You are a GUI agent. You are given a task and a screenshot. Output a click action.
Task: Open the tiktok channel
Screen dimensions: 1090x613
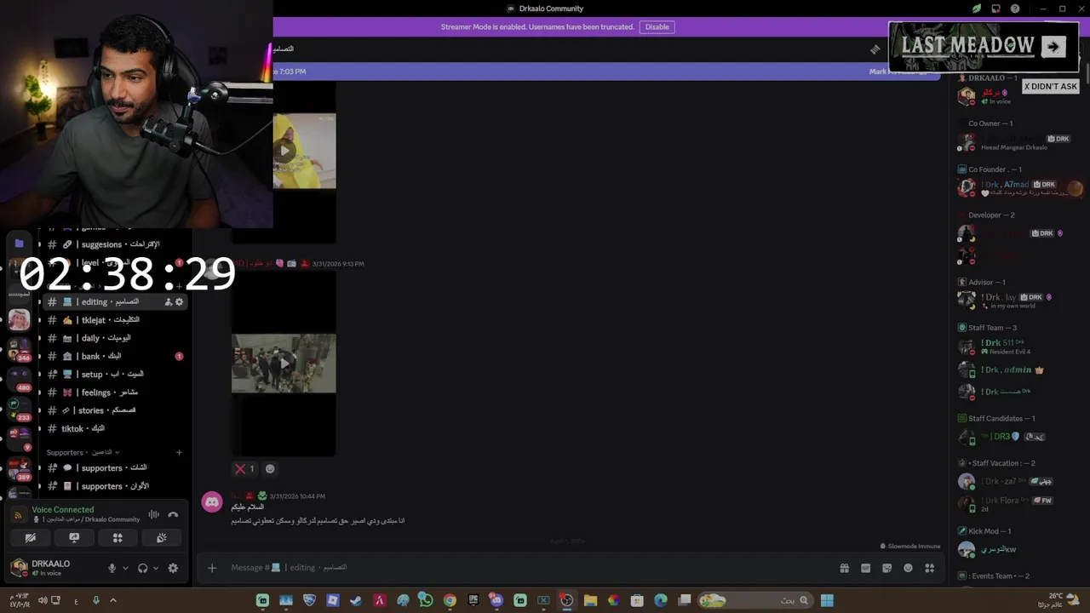click(113, 429)
